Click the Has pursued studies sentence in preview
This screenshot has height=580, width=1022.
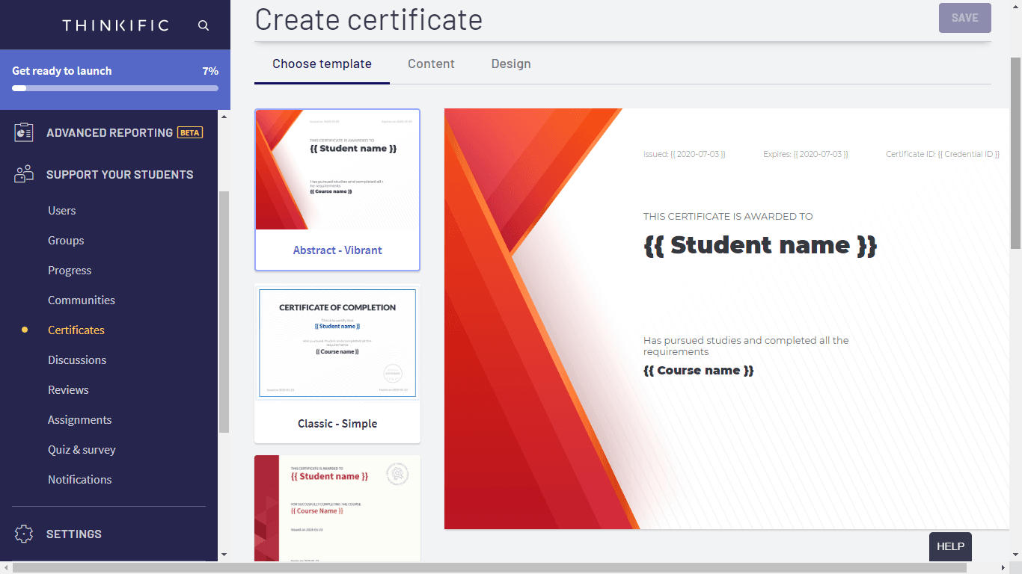746,346
